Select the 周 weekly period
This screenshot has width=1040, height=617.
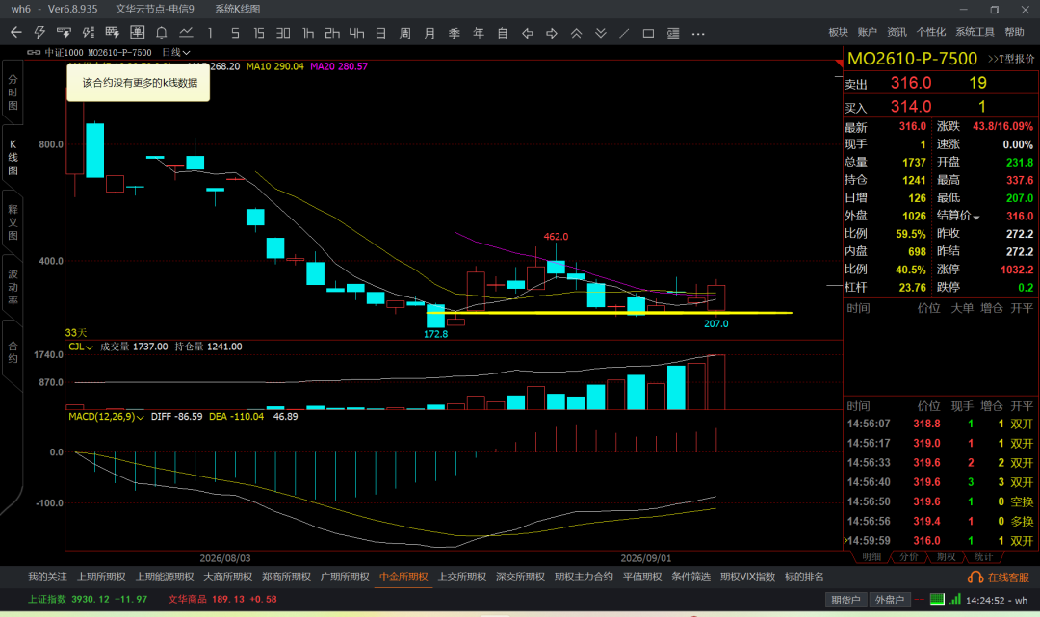coord(405,33)
